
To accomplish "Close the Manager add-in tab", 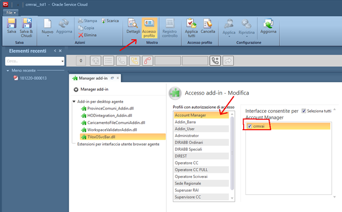I will point(118,78).
